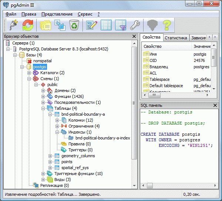
Task: Click the Триггерные функции node icon
Action: point(50,174)
